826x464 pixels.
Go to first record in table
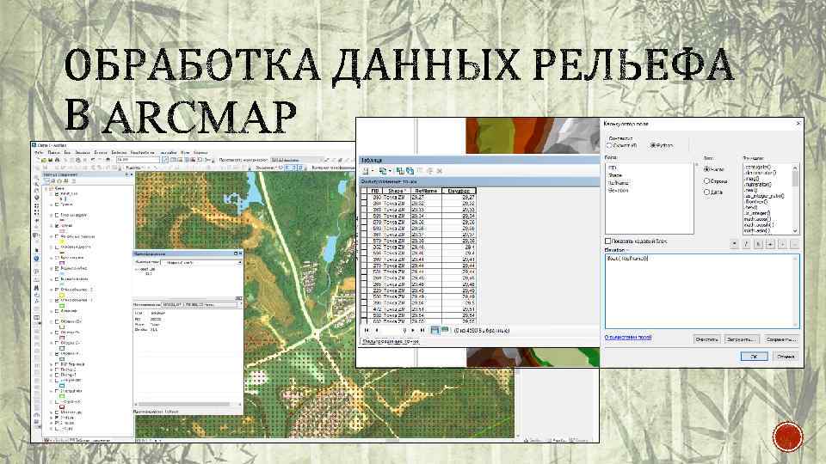coord(367,330)
